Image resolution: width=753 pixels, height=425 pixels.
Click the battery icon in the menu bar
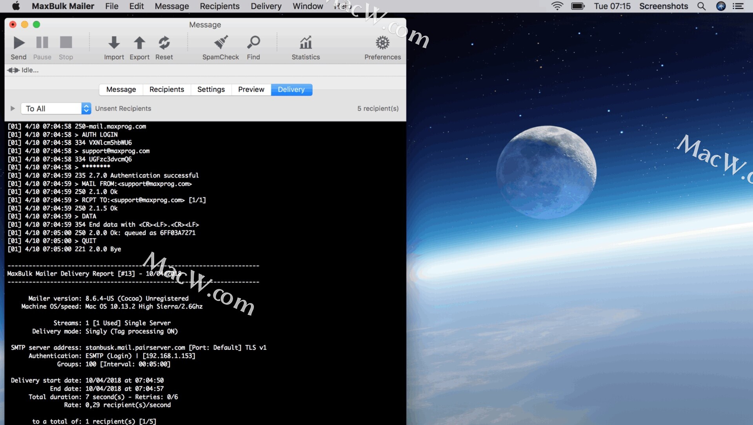(578, 6)
